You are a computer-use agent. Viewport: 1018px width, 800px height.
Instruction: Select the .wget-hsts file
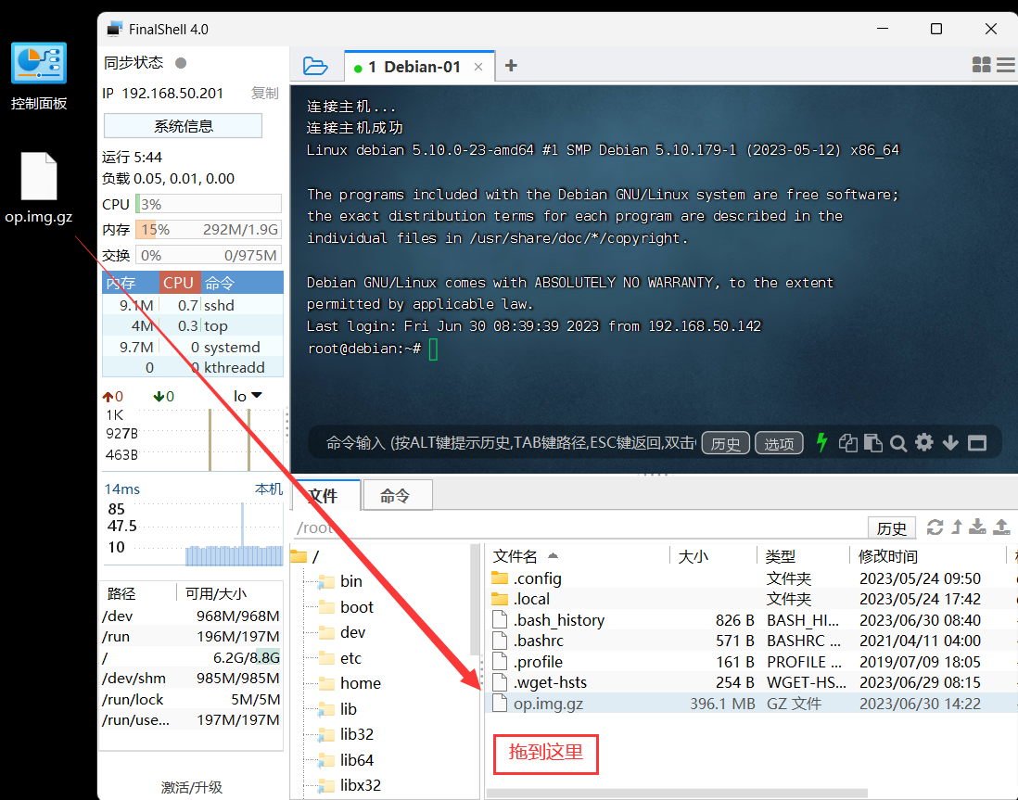(x=751, y=682)
